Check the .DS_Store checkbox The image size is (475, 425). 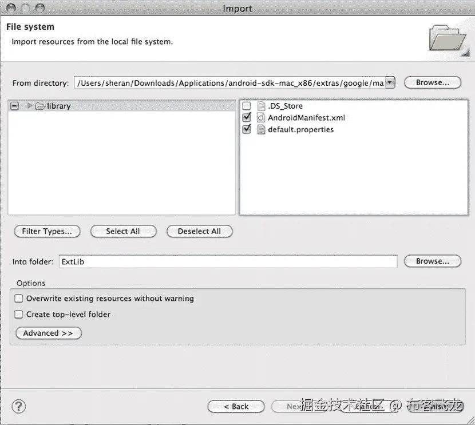pos(247,106)
